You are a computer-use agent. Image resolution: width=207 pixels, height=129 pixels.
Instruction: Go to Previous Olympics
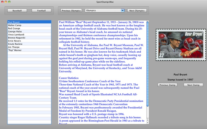71,11
